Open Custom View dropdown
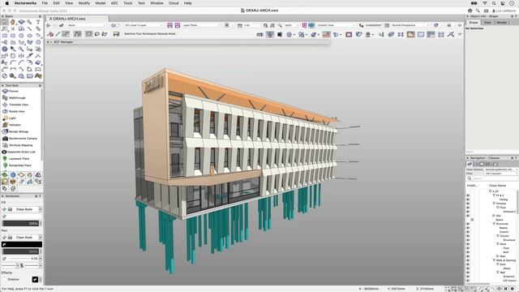 tap(336, 25)
